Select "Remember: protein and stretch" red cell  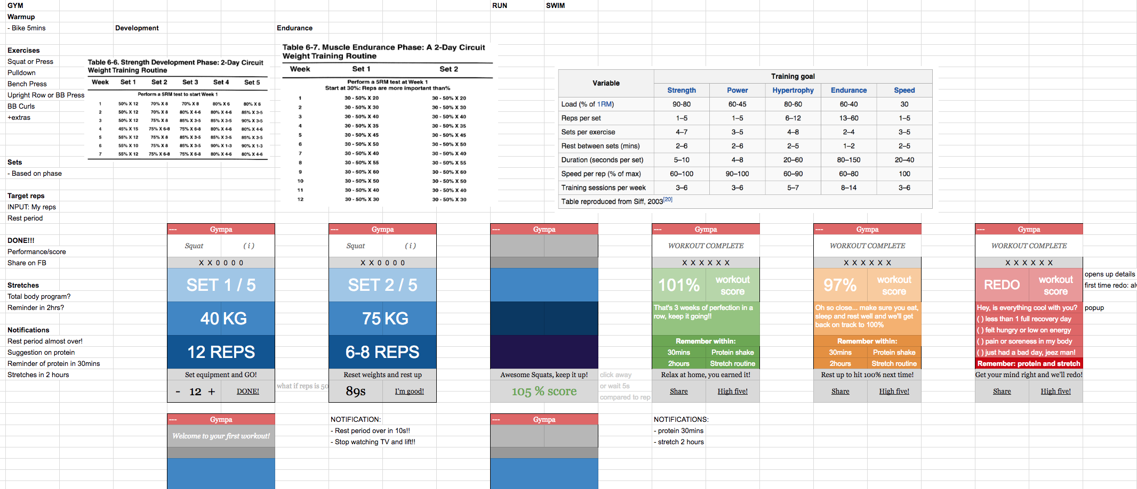1029,363
